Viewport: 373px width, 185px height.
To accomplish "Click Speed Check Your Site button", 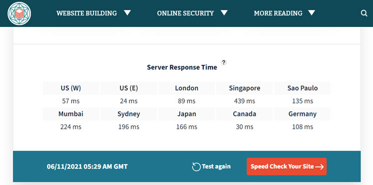I will [286, 167].
